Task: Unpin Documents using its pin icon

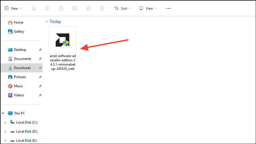Action: point(40,59)
